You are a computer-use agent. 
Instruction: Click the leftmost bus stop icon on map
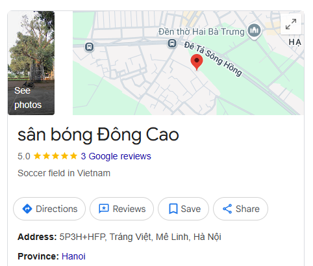coord(89,47)
